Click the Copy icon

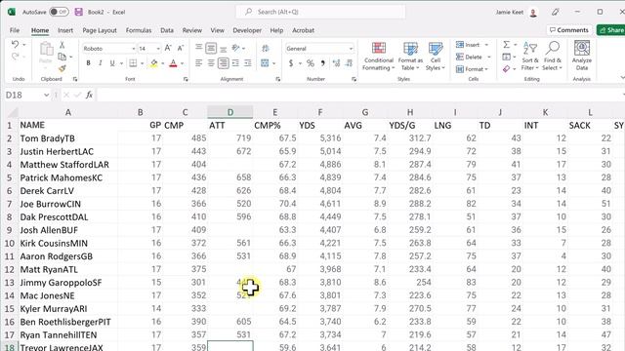pyautogui.click(x=62, y=57)
